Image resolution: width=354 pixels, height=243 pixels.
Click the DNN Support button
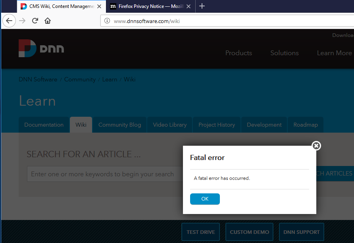[x=302, y=232]
